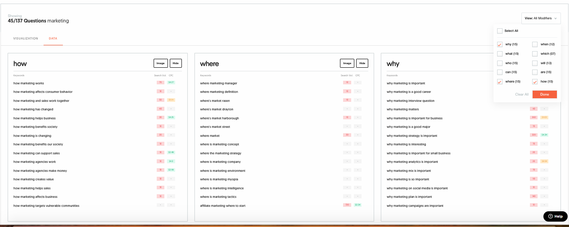The width and height of the screenshot is (569, 227).
Task: Check the can (15) modifier
Action: click(500, 72)
